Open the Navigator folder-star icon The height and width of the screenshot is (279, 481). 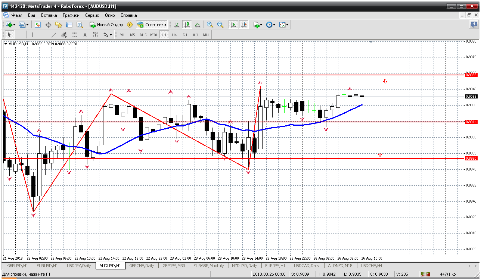click(59, 25)
